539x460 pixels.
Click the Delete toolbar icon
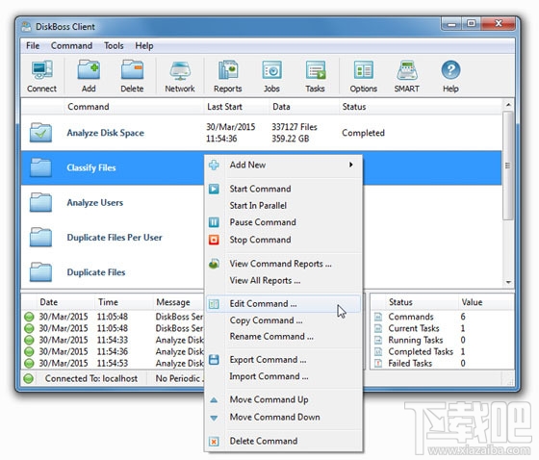(132, 76)
